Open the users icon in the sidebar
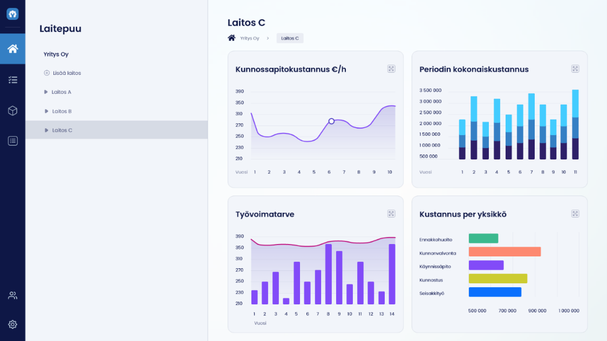The image size is (607, 341). [12, 295]
